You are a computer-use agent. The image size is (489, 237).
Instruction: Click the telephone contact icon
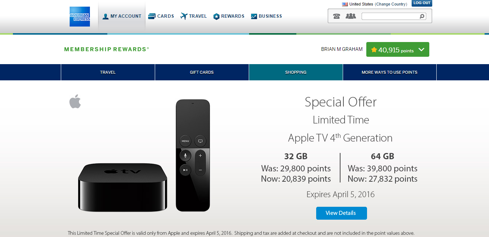[x=336, y=16]
